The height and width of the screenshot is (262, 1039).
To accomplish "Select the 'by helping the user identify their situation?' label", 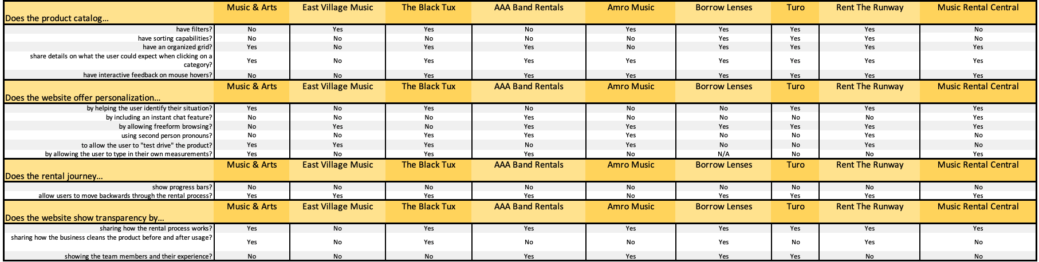I will [149, 108].
